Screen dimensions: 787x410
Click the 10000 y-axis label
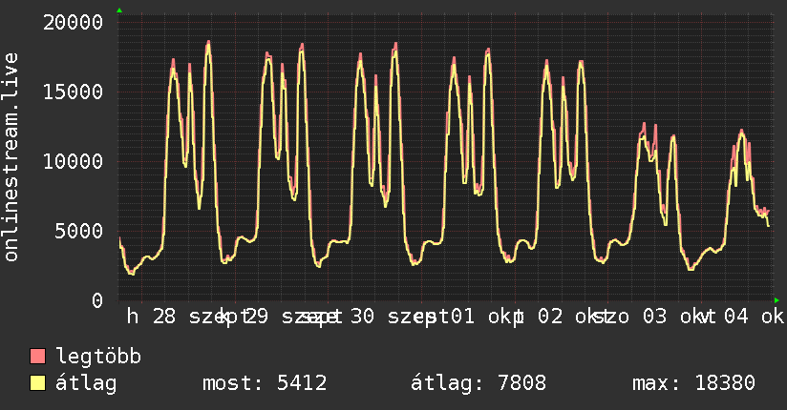pyautogui.click(x=73, y=161)
